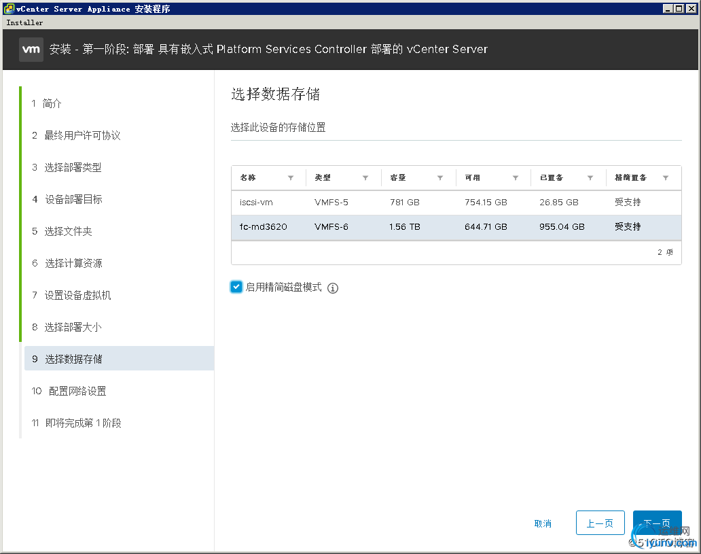This screenshot has width=701, height=554.
Task: Sort by the 容量 column header
Action: [398, 177]
